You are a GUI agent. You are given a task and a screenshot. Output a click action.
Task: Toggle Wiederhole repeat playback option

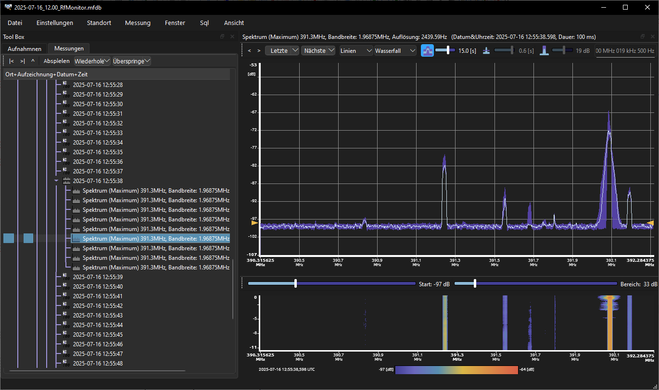point(91,61)
